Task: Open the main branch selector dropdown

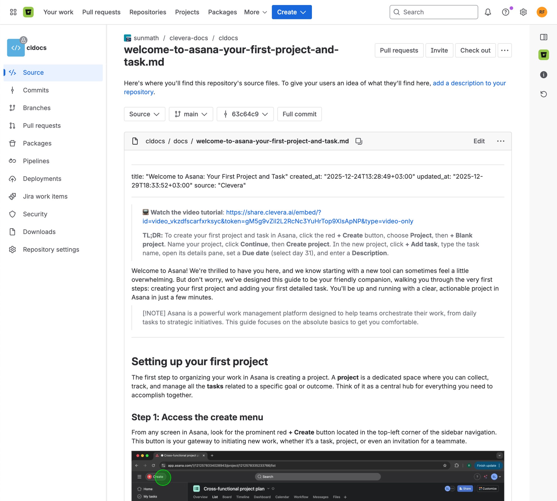Action: (x=191, y=114)
